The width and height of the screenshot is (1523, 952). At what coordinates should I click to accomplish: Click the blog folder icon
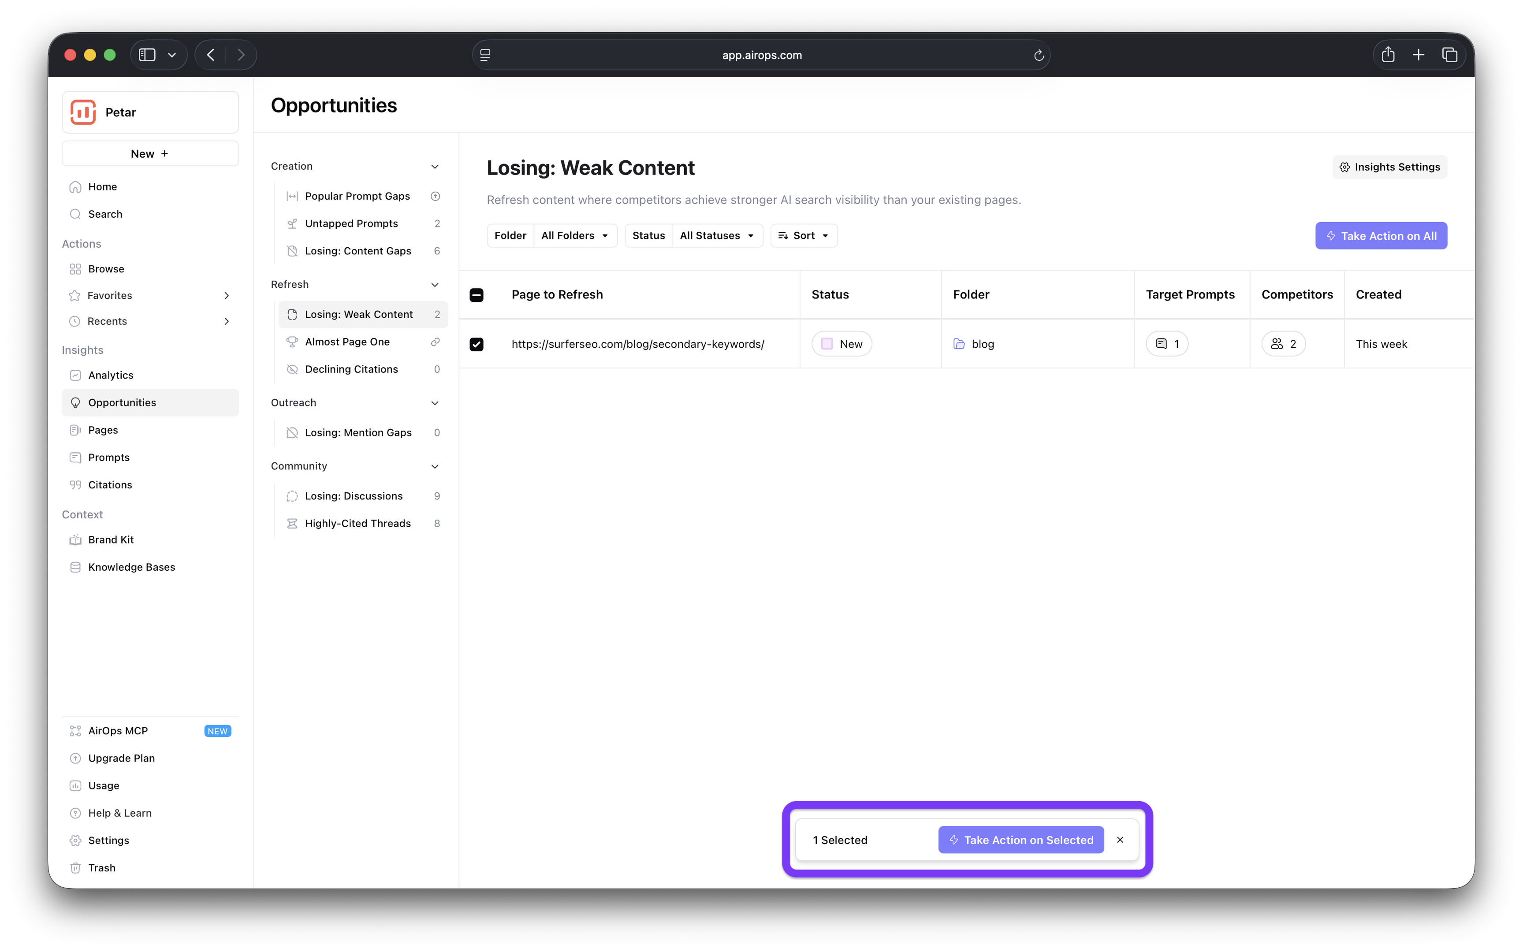959,344
